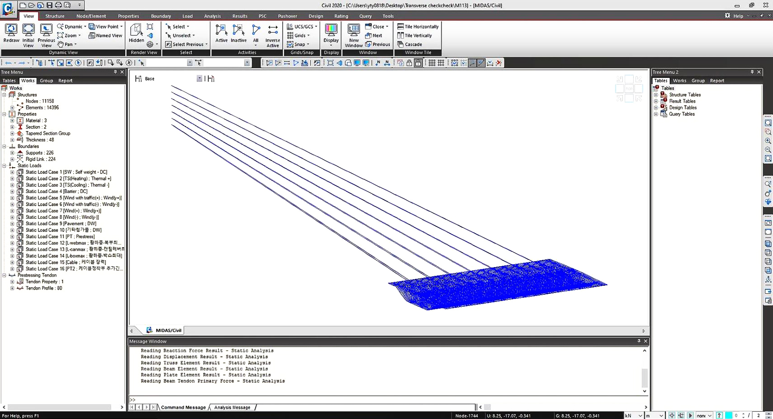Viewport: 773px width, 419px height.
Task: Click the red X icon in secondary toolbar
Action: 499,63
